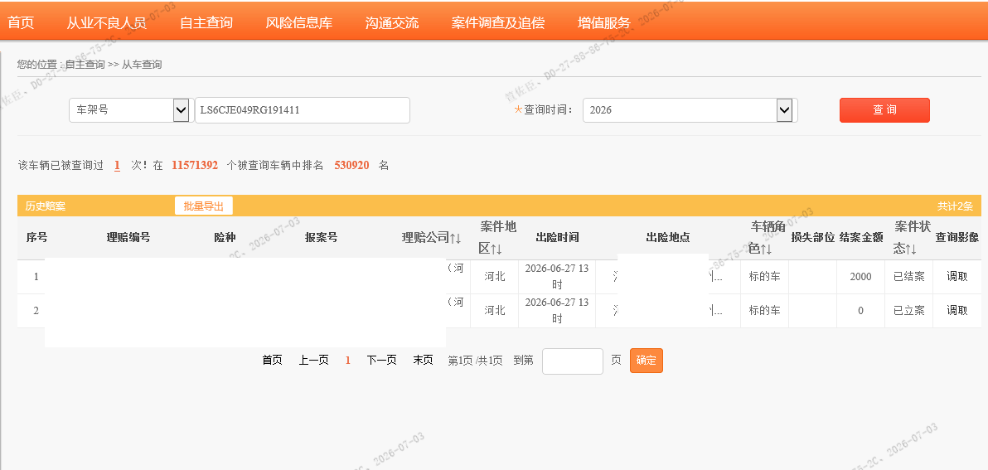The height and width of the screenshot is (470, 988).
Task: Sort by 案件地区 column arrows
Action: click(x=496, y=249)
